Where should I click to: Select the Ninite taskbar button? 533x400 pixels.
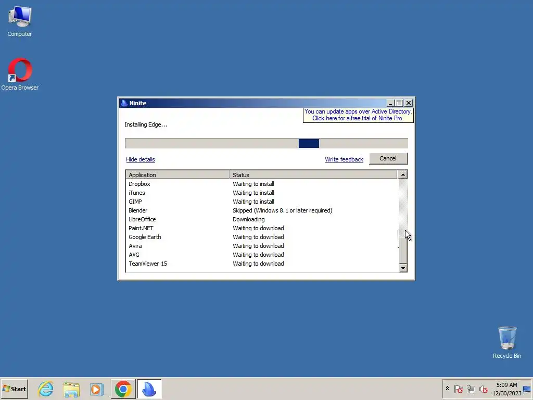click(x=149, y=389)
